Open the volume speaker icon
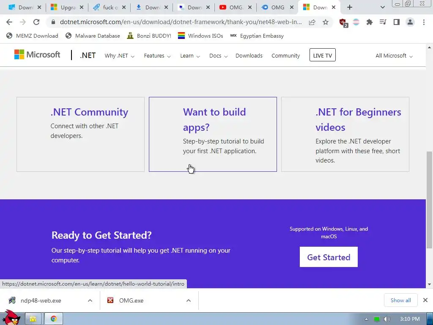 [387, 319]
